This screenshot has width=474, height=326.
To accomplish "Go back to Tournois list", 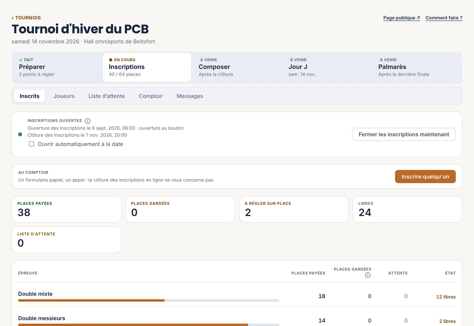I will 26,18.
